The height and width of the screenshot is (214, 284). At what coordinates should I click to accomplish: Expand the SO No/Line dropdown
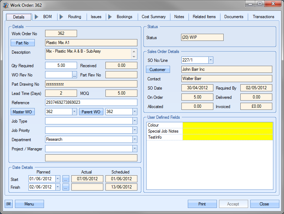[x=211, y=60]
